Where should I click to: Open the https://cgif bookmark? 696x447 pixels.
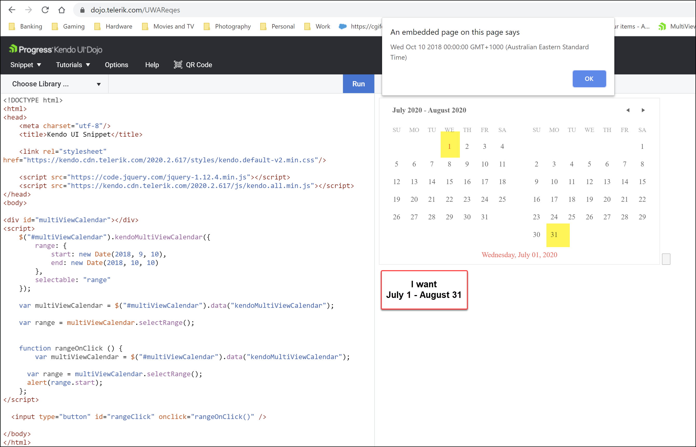tap(360, 26)
